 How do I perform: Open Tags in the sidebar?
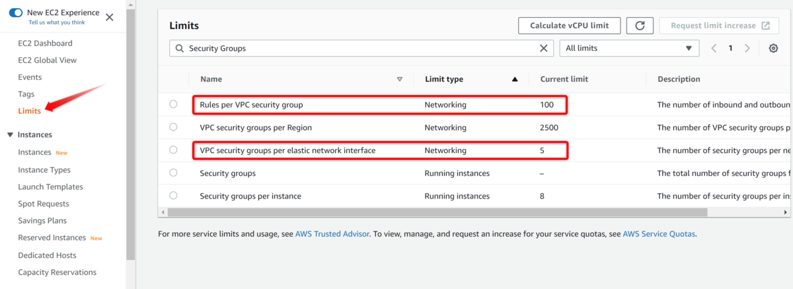26,94
